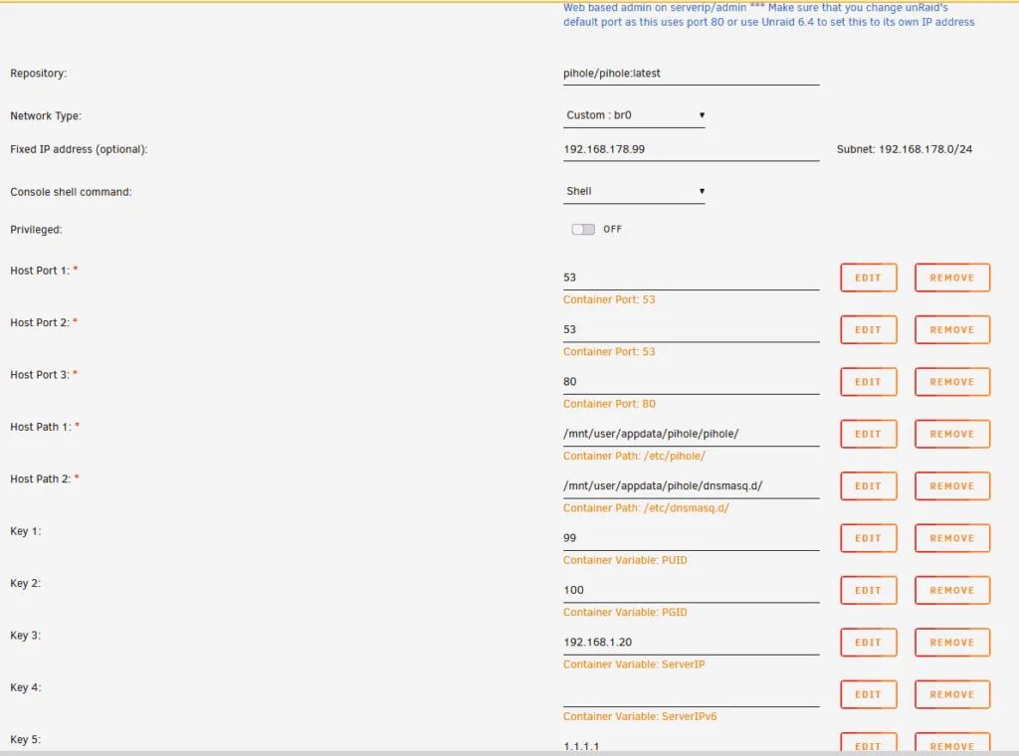
Task: Edit Key 3 ServerIP variable
Action: 868,643
